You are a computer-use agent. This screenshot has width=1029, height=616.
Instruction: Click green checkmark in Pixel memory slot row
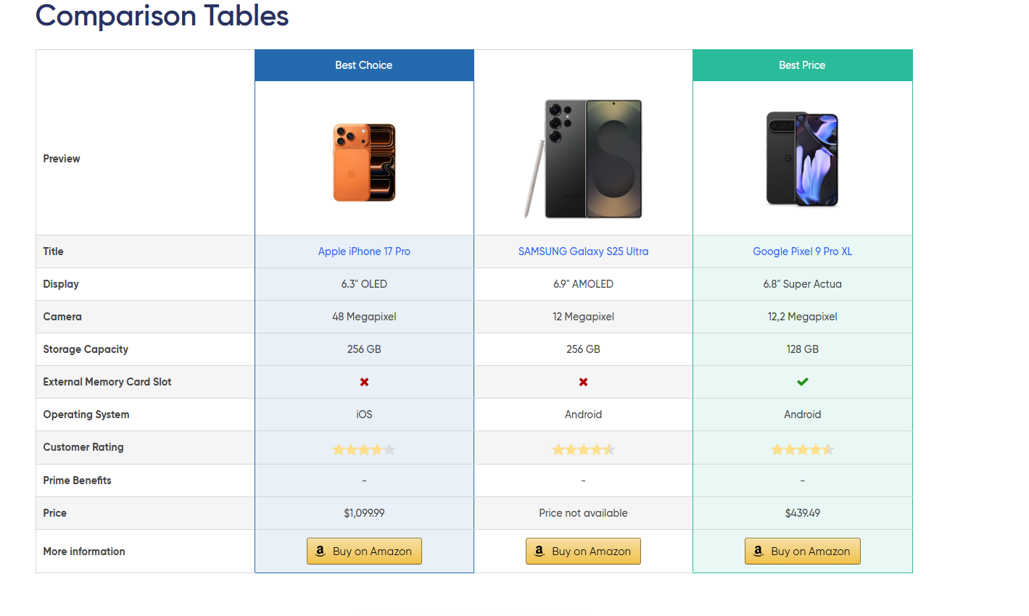pyautogui.click(x=802, y=382)
